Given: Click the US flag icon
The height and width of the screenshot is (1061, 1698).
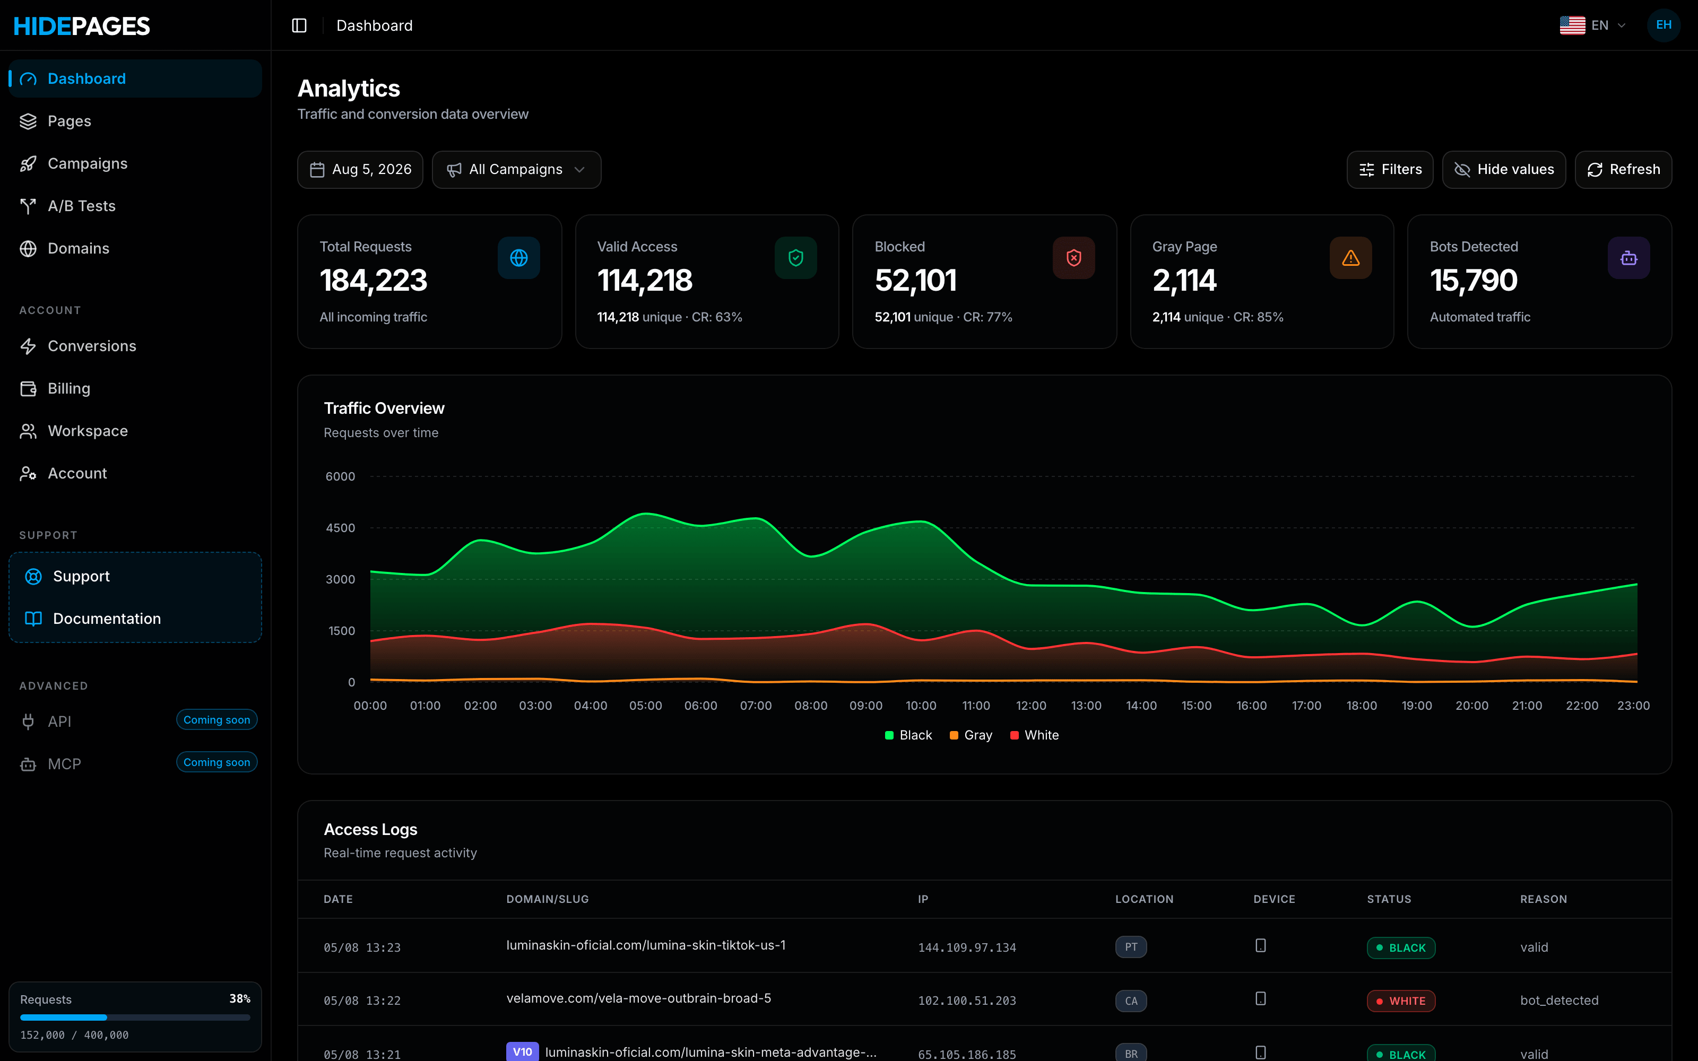Looking at the screenshot, I should pos(1572,25).
